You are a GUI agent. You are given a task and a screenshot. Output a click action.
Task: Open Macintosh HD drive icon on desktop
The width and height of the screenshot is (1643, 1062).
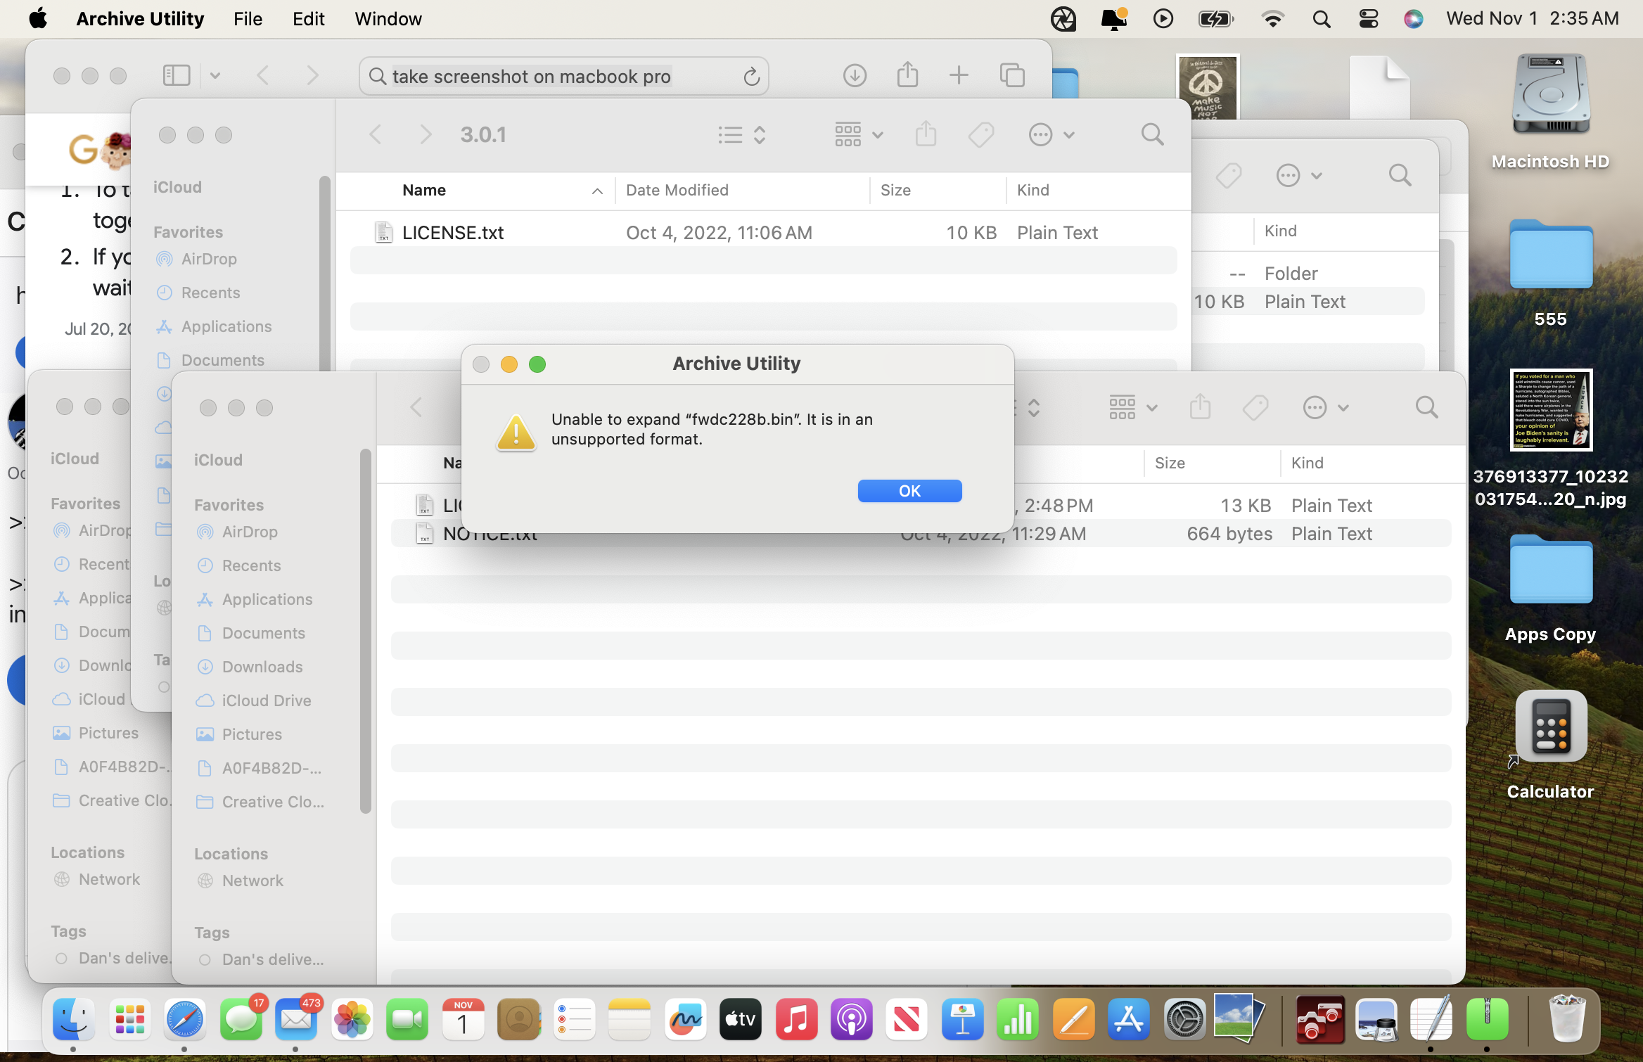click(1550, 95)
